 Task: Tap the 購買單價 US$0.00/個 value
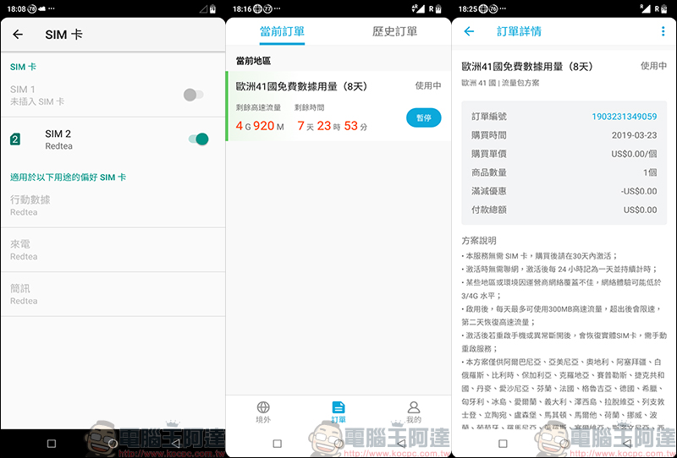point(634,154)
